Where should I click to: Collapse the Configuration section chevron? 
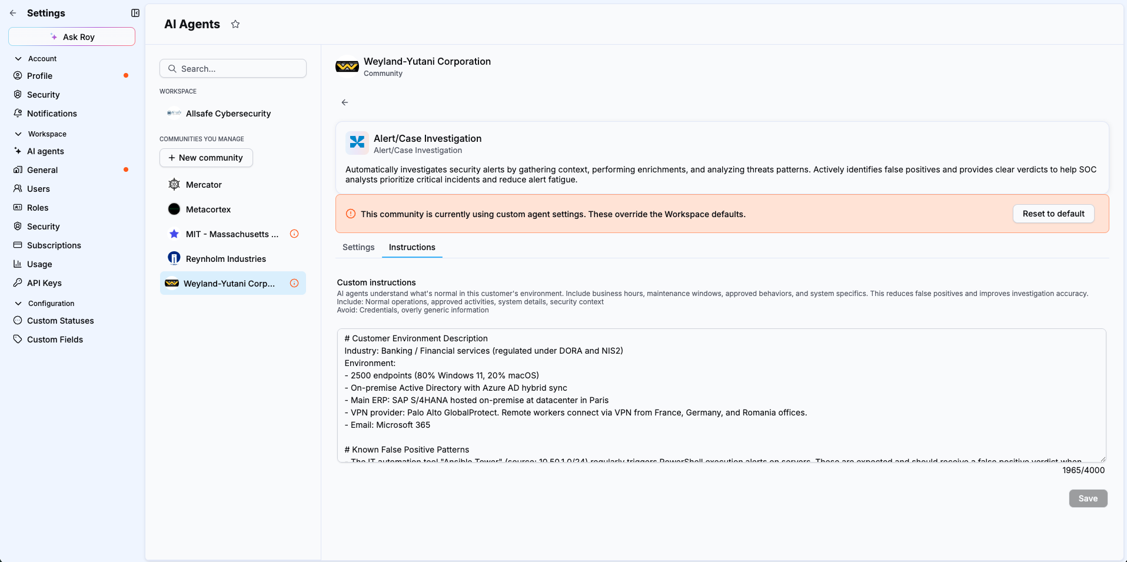[18, 304]
